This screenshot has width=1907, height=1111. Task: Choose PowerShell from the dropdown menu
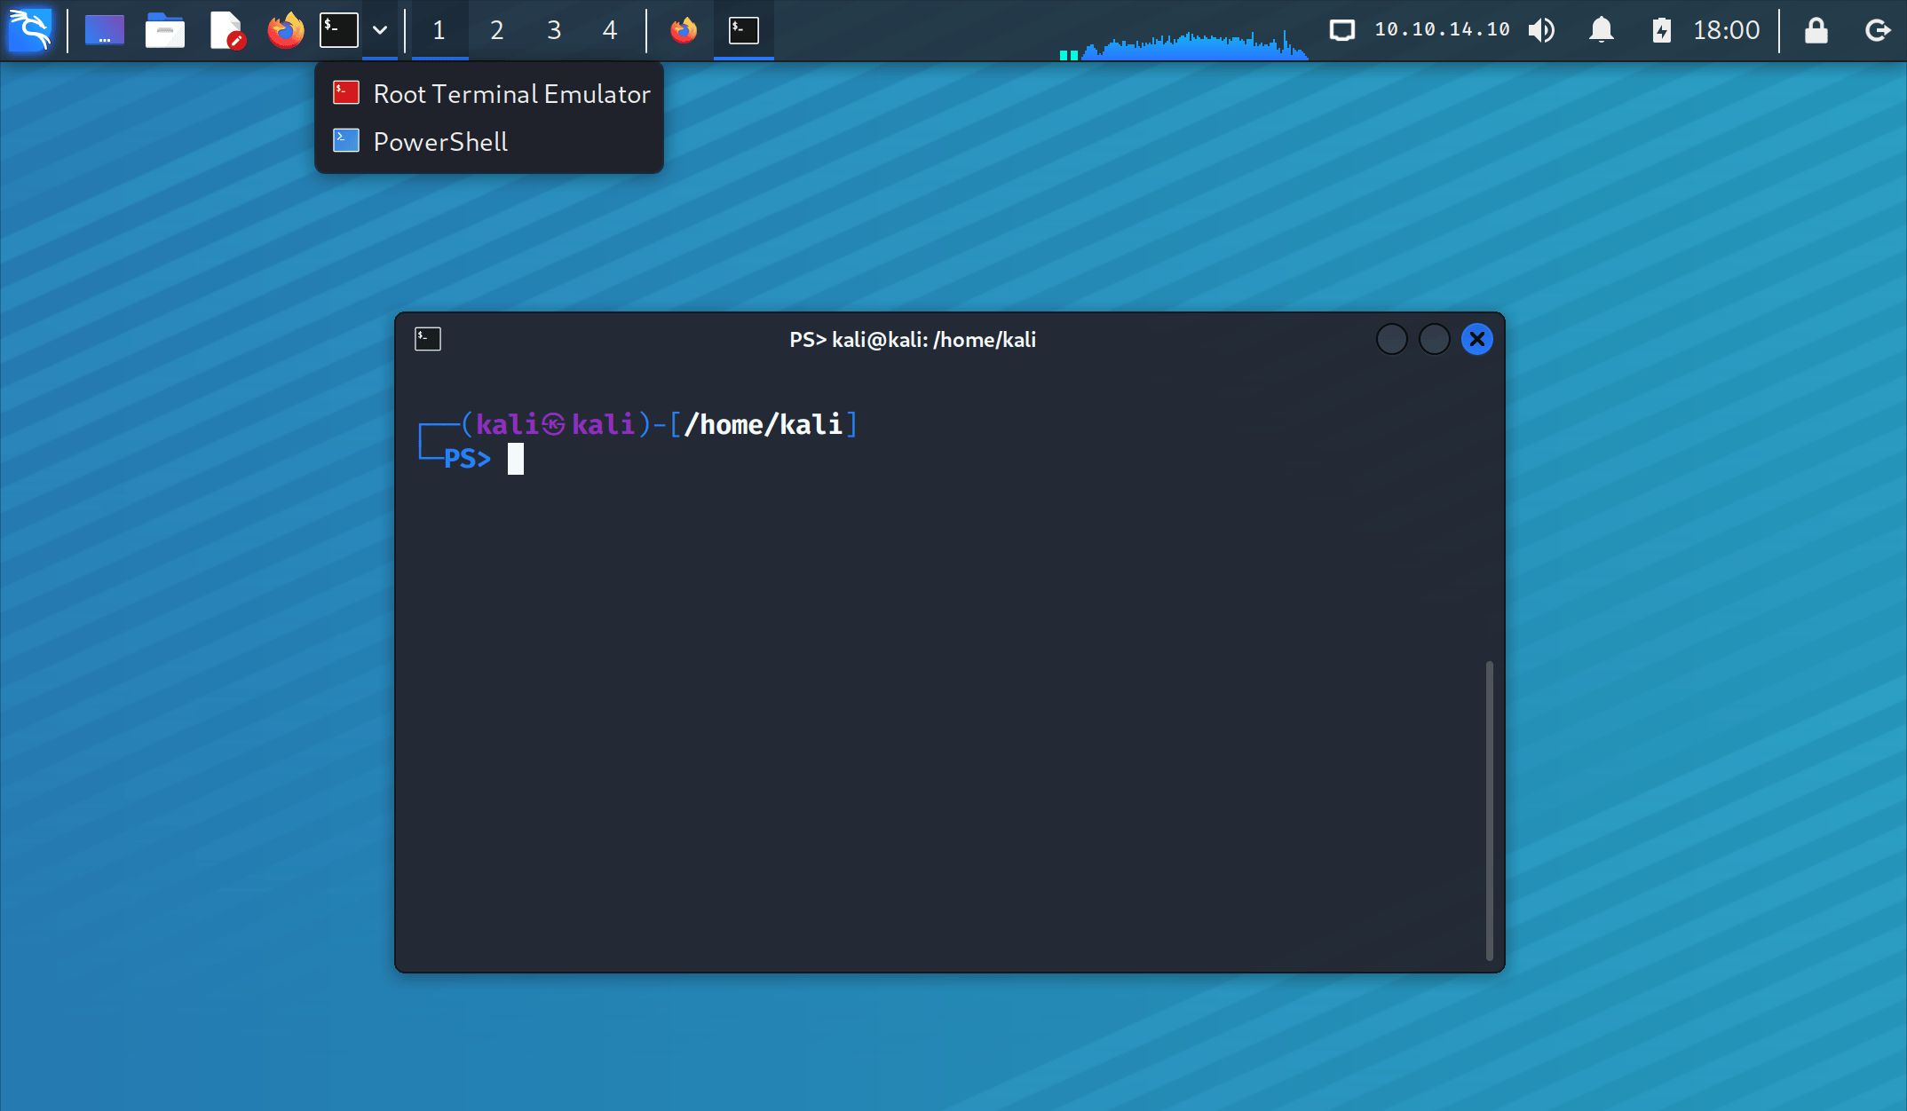click(439, 142)
